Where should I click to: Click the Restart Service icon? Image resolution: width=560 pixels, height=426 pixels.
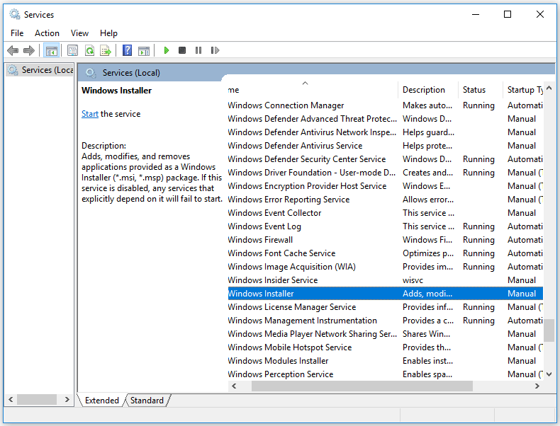(215, 51)
